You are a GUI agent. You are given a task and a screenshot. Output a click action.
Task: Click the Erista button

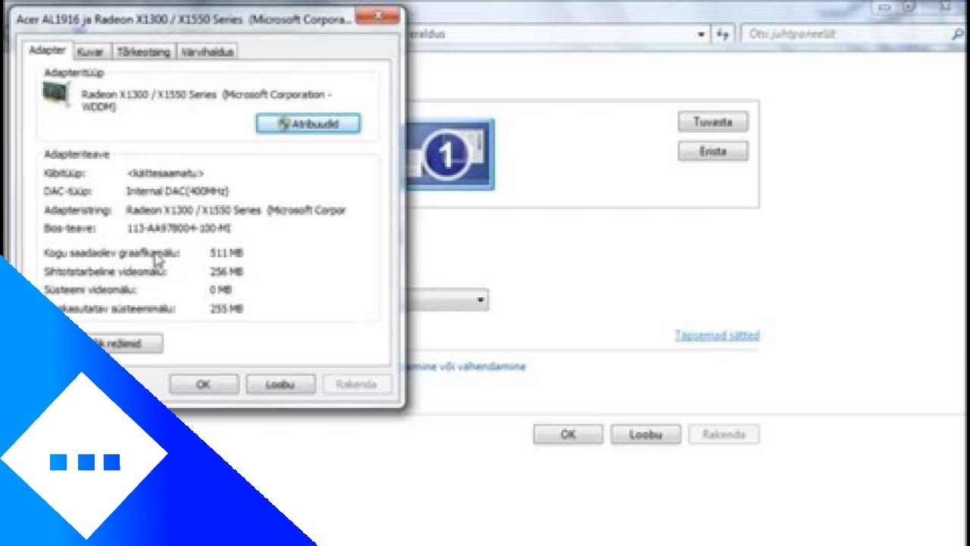(712, 152)
